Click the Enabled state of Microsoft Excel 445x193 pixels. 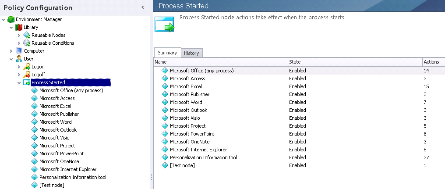(x=297, y=86)
